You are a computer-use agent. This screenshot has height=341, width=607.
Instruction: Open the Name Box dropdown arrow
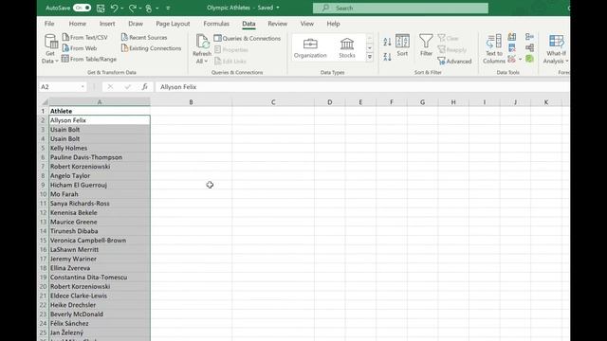(x=83, y=87)
